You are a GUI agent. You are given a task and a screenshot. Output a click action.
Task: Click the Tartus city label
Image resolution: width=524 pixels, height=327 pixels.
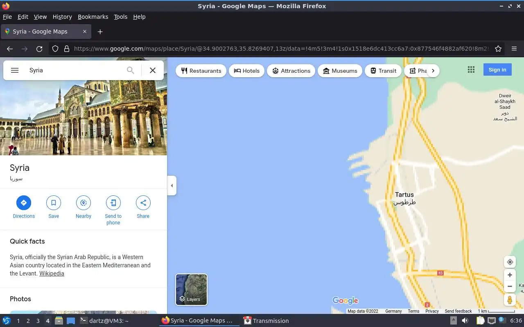(404, 198)
